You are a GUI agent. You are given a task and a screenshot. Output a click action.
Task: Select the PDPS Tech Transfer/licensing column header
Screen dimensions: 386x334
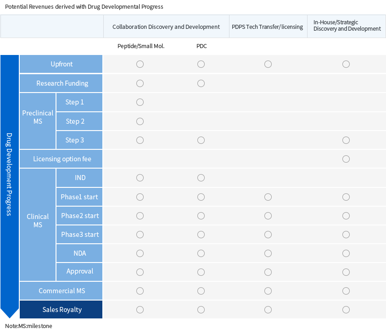click(268, 27)
